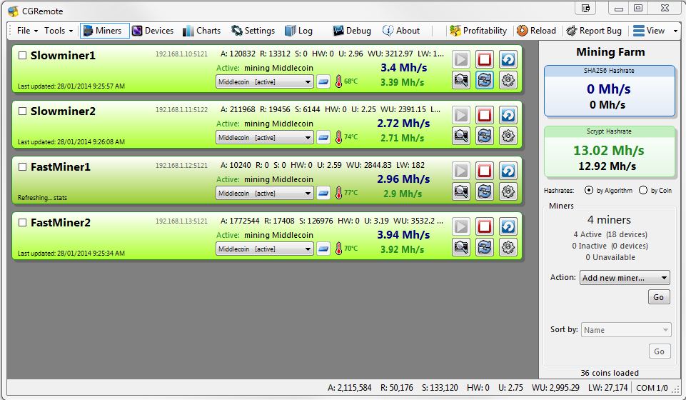686x400 pixels.
Task: Expand the View dropdown in the toolbar
Action: tap(655, 31)
